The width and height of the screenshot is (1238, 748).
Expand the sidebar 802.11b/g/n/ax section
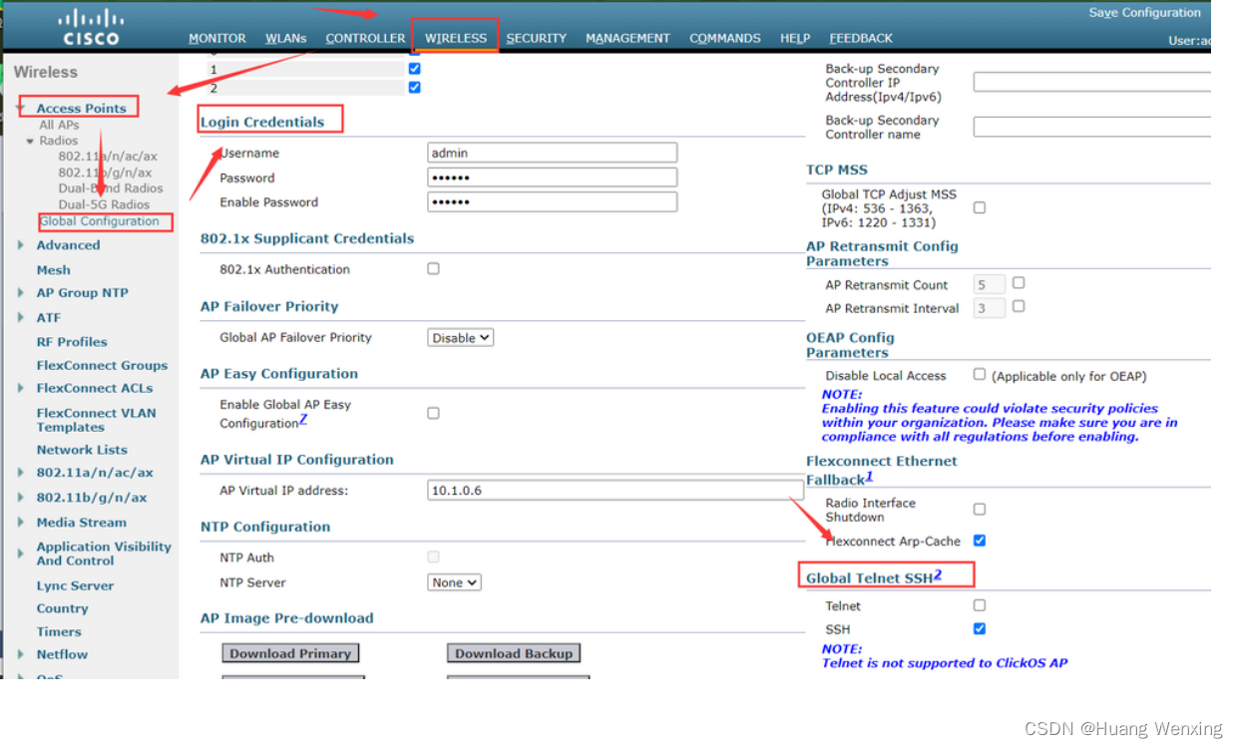point(21,498)
